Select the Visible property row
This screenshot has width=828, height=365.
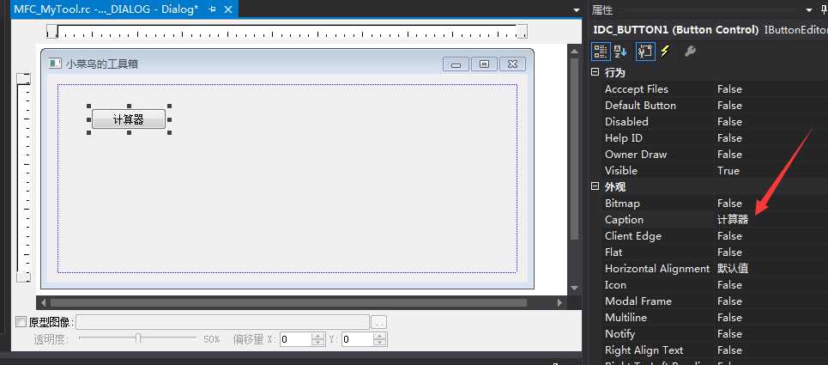(x=709, y=171)
